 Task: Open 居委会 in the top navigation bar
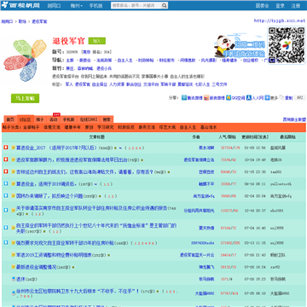262,6
